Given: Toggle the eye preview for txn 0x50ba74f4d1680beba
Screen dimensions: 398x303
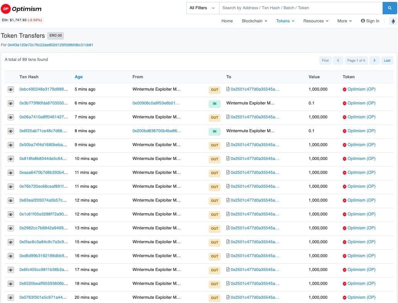Looking at the screenshot, I should [11, 145].
